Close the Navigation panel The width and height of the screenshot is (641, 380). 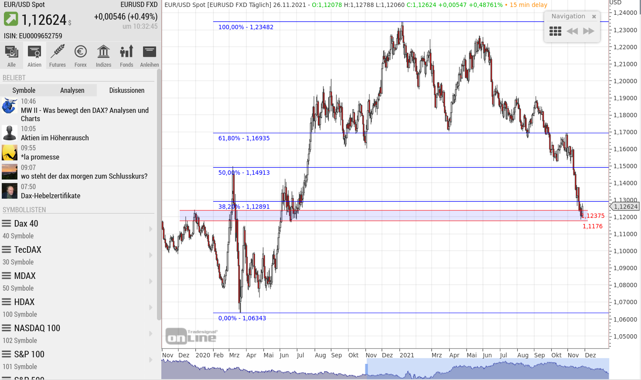pos(594,17)
